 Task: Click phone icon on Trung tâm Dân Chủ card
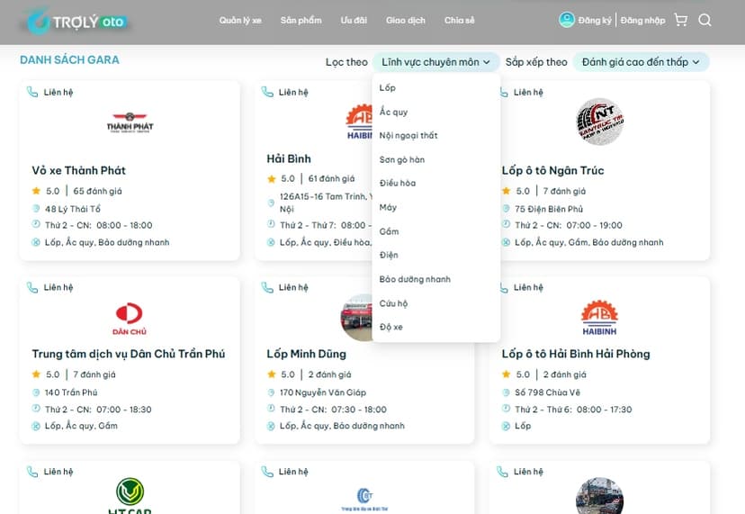(x=31, y=287)
